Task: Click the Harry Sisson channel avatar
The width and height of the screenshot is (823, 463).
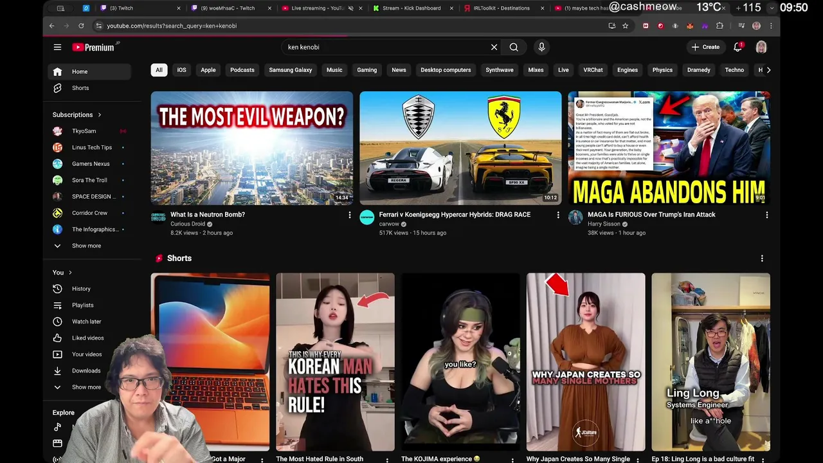Action: (575, 217)
